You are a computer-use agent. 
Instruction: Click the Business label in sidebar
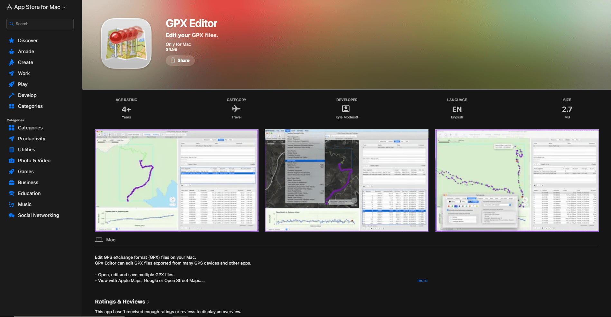point(28,182)
